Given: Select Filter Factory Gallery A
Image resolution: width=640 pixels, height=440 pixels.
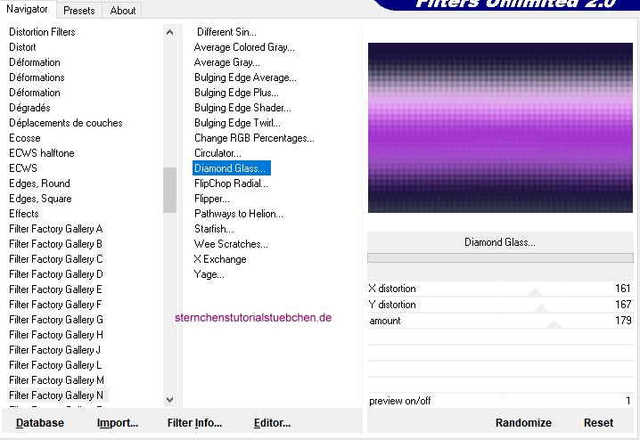Looking at the screenshot, I should coord(56,228).
